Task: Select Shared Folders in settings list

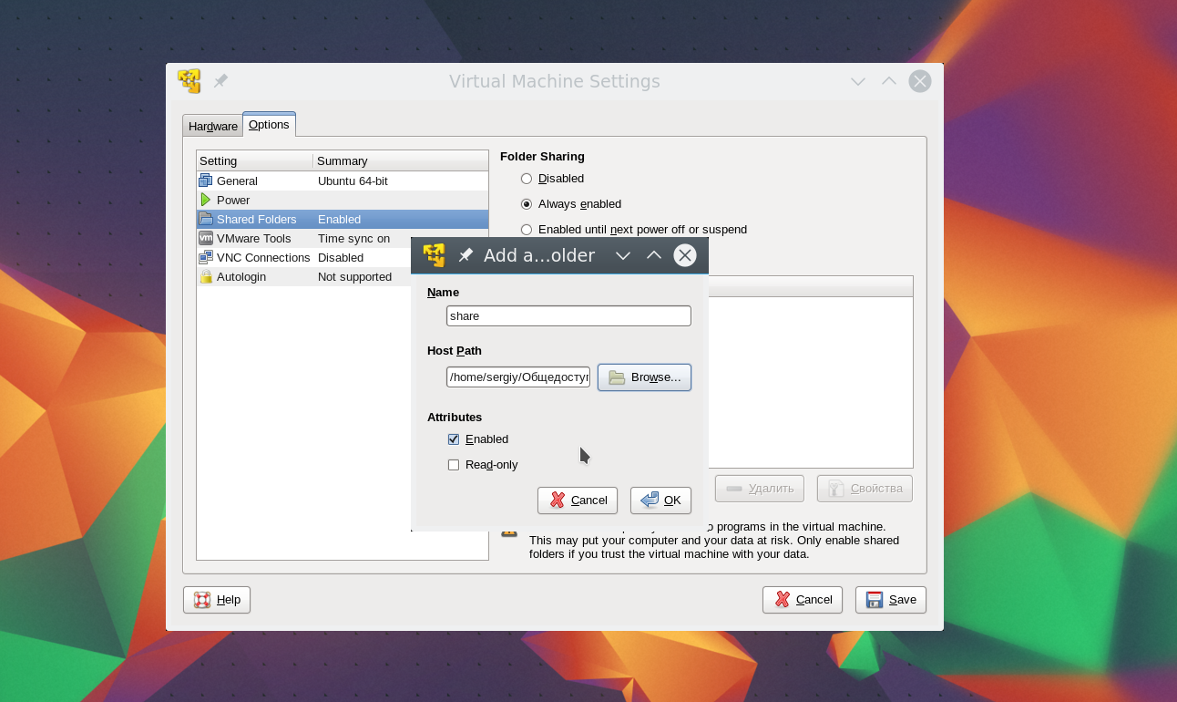Action: pos(256,219)
